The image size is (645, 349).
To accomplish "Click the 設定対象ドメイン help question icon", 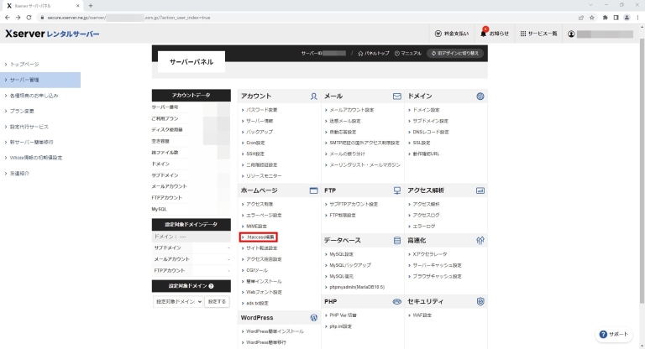I will coord(223,286).
